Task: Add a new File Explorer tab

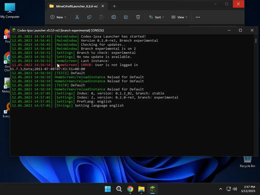Action: 114,6
